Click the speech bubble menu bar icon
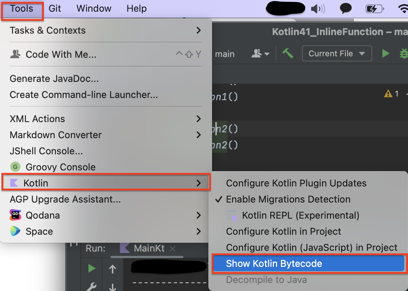Screen dimensions: 408x291 346,8
